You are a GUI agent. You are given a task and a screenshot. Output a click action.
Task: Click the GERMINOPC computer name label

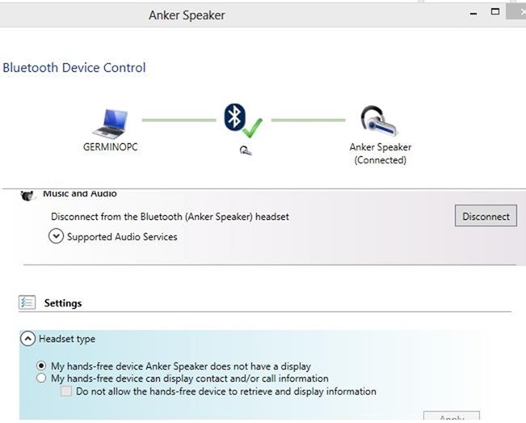(111, 147)
